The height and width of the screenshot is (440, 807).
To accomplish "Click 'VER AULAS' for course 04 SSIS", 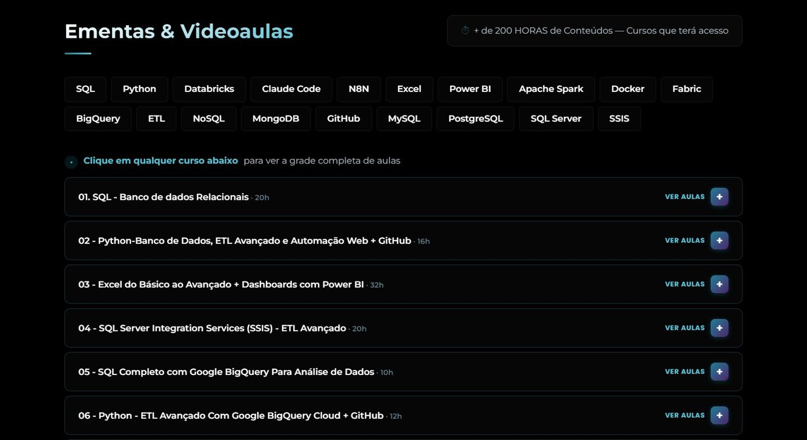I will pyautogui.click(x=685, y=328).
